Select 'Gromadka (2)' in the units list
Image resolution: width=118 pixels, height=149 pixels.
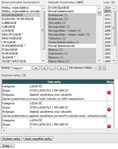[x=72, y=23]
